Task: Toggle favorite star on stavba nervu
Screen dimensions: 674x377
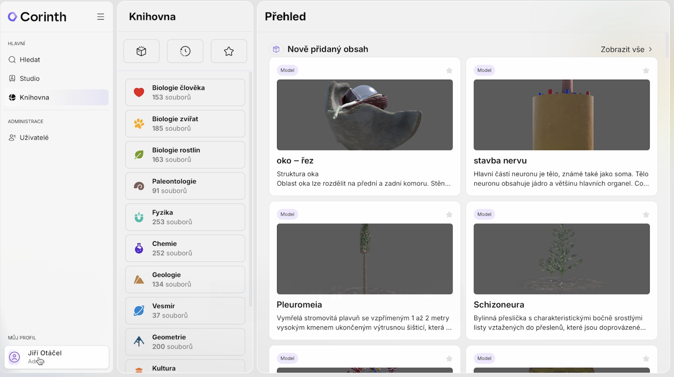Action: 646,71
